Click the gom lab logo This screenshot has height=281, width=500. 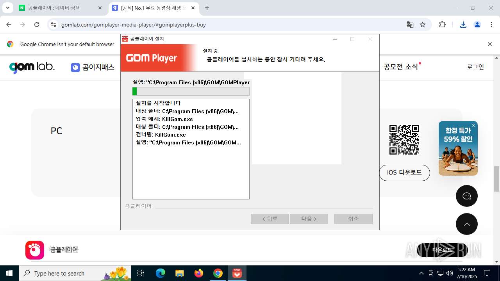(x=32, y=67)
